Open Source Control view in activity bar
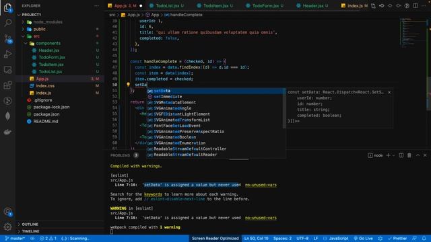The width and height of the screenshot is (431, 242). point(7,39)
